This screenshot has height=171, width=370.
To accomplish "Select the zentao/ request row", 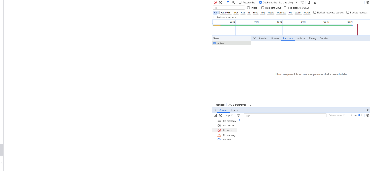I will pyautogui.click(x=231, y=43).
